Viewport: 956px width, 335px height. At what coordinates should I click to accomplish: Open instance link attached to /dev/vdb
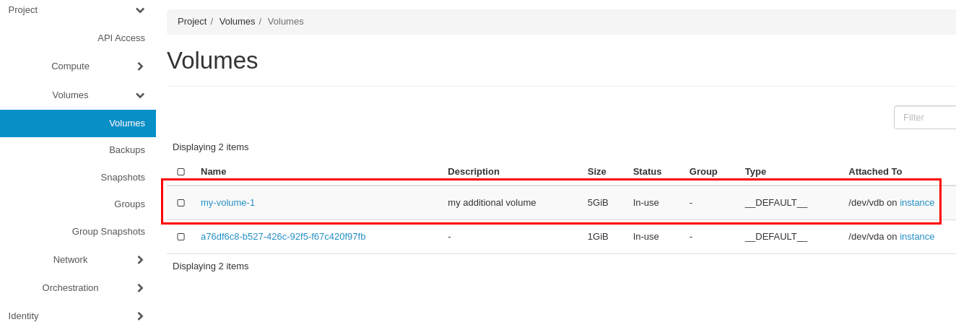pyautogui.click(x=917, y=203)
